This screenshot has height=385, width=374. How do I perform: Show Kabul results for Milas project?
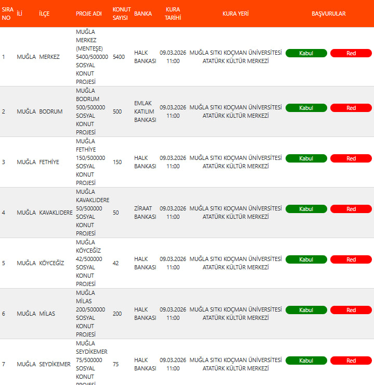(x=306, y=310)
